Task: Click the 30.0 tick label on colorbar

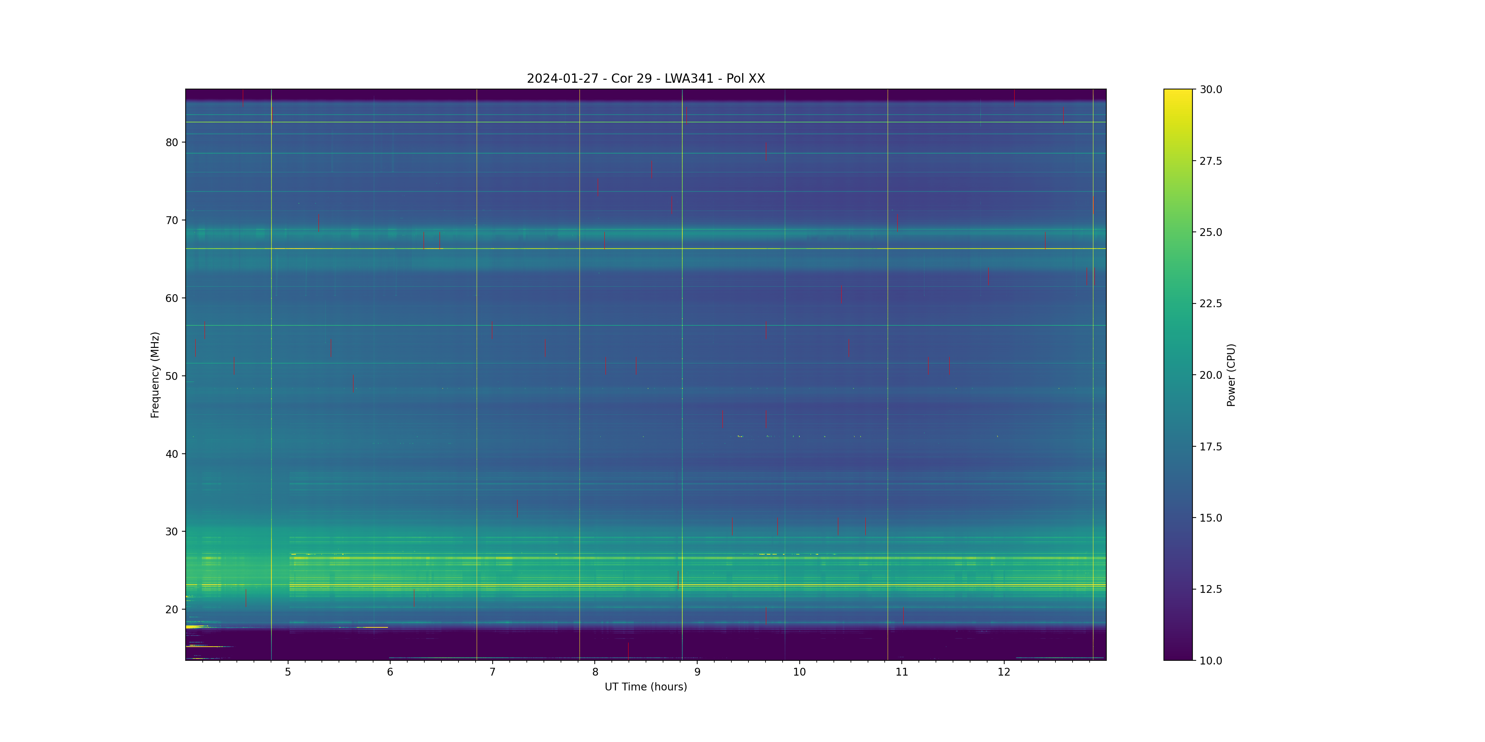Action: pos(1211,89)
